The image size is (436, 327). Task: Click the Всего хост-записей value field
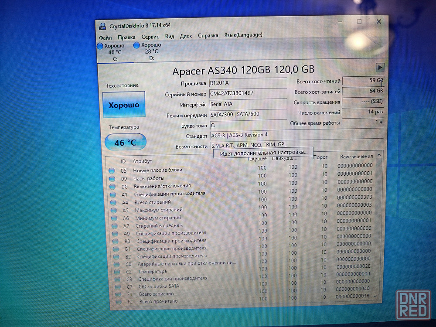tap(363, 91)
